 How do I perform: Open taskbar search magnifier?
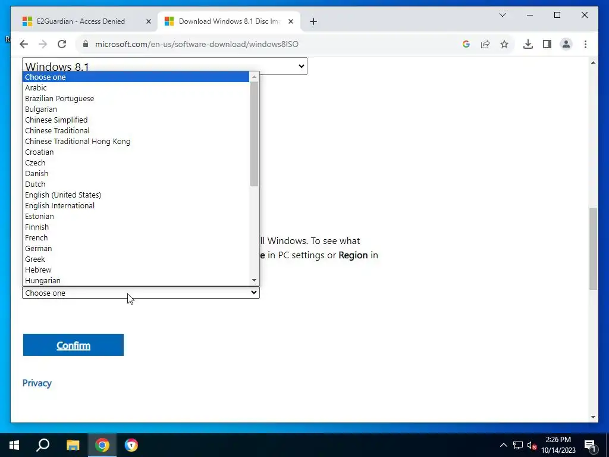pos(43,445)
